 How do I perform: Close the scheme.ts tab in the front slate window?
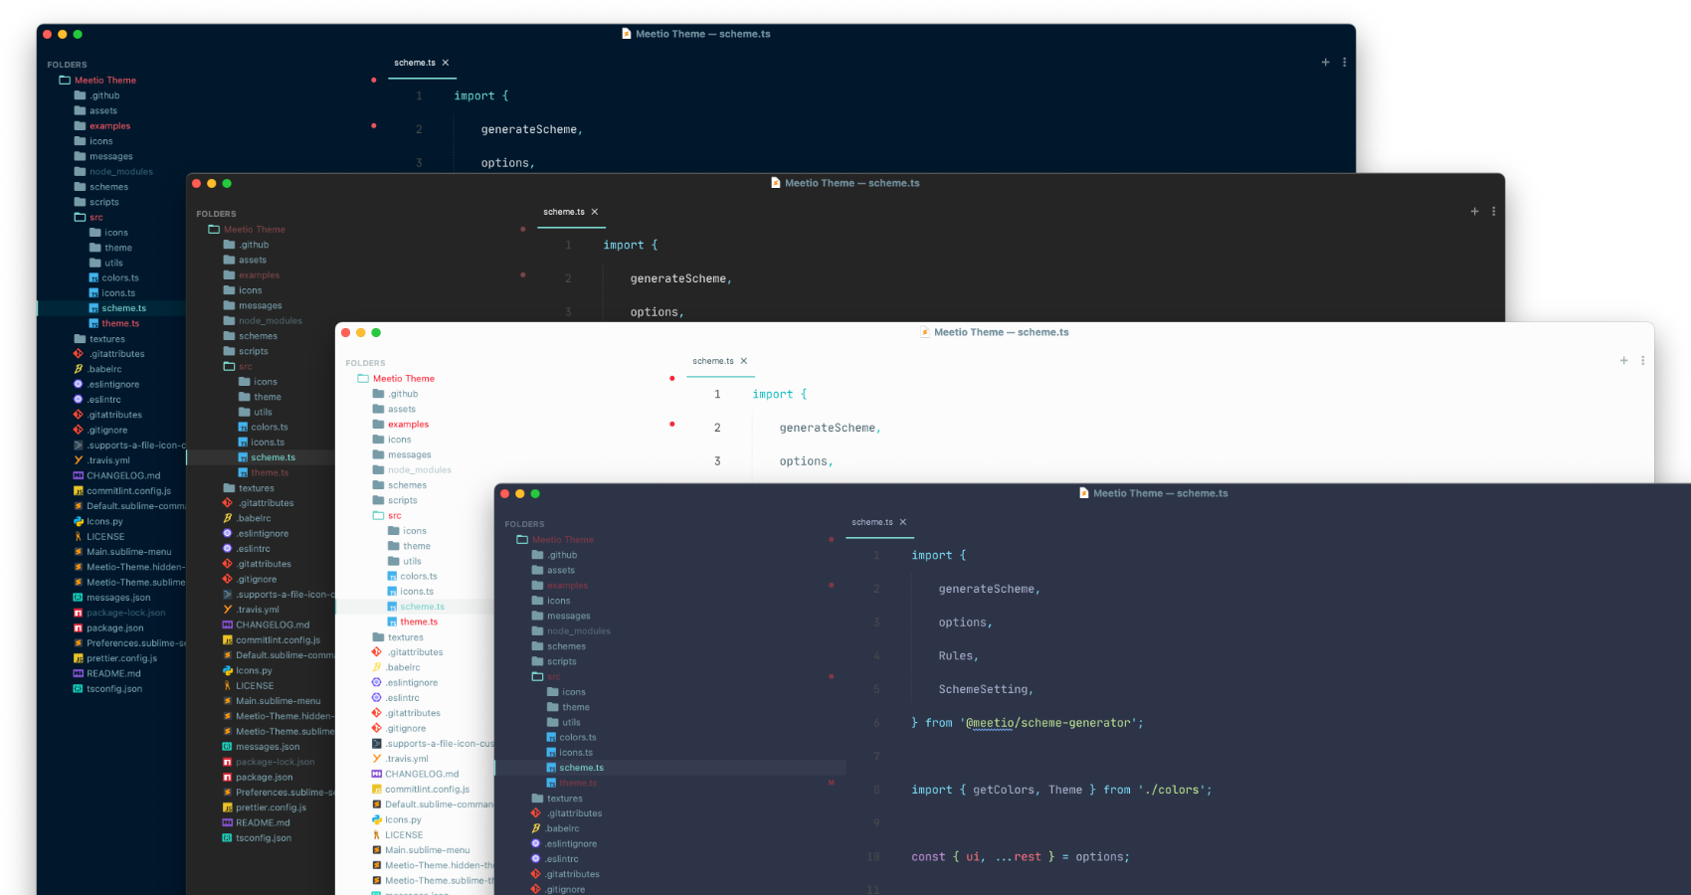coord(903,522)
